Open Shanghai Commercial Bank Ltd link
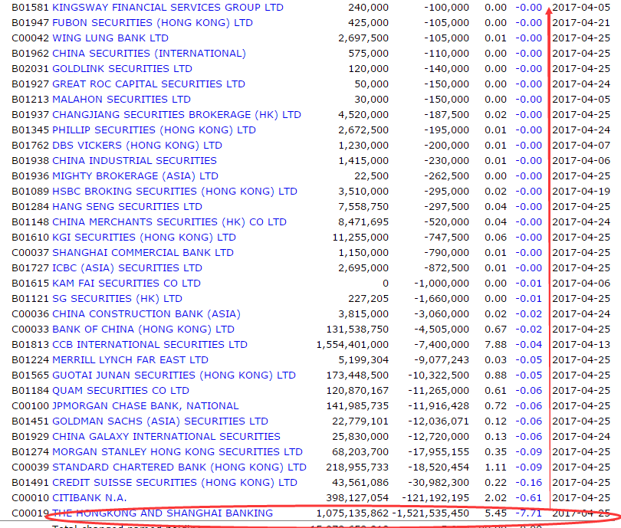The height and width of the screenshot is (528, 621). pos(143,253)
